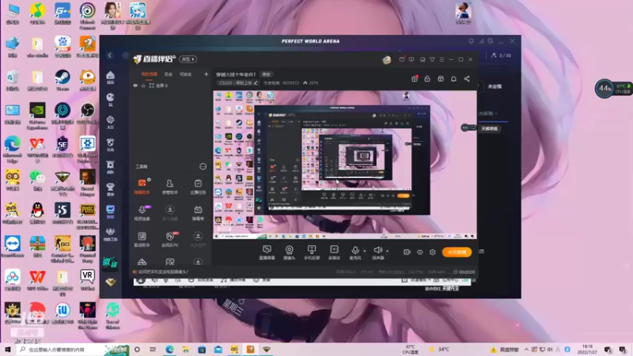Edit the CSGO category tag
The height and width of the screenshot is (356, 633).
pyautogui.click(x=238, y=83)
